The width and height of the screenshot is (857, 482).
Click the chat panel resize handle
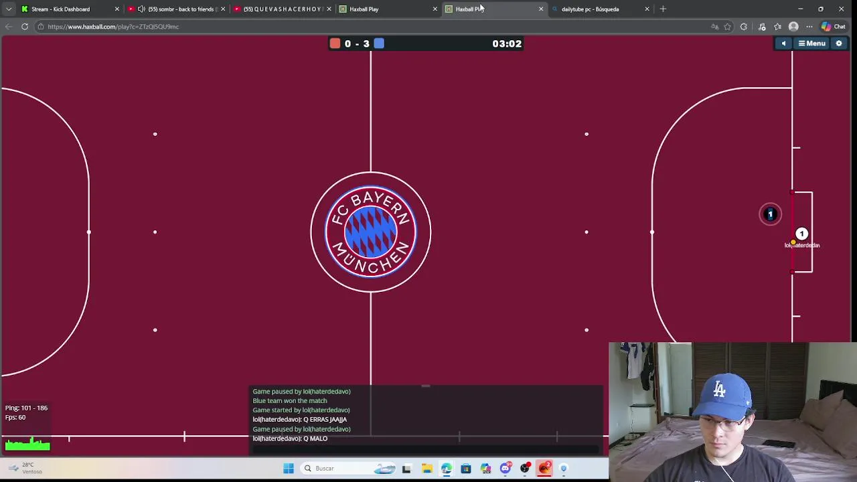(426, 386)
